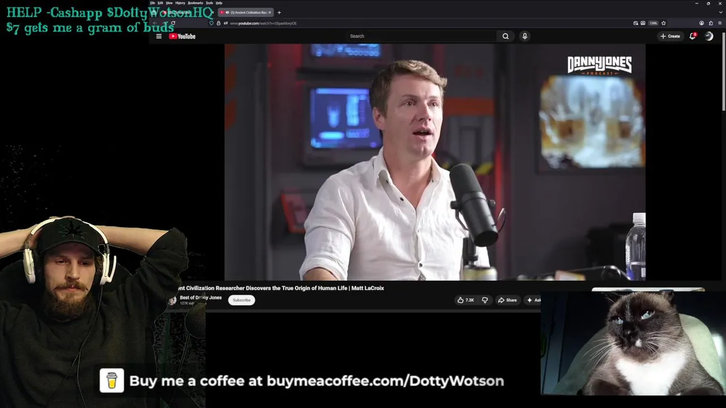Subscribe to Best of Danny Jones

(242, 300)
